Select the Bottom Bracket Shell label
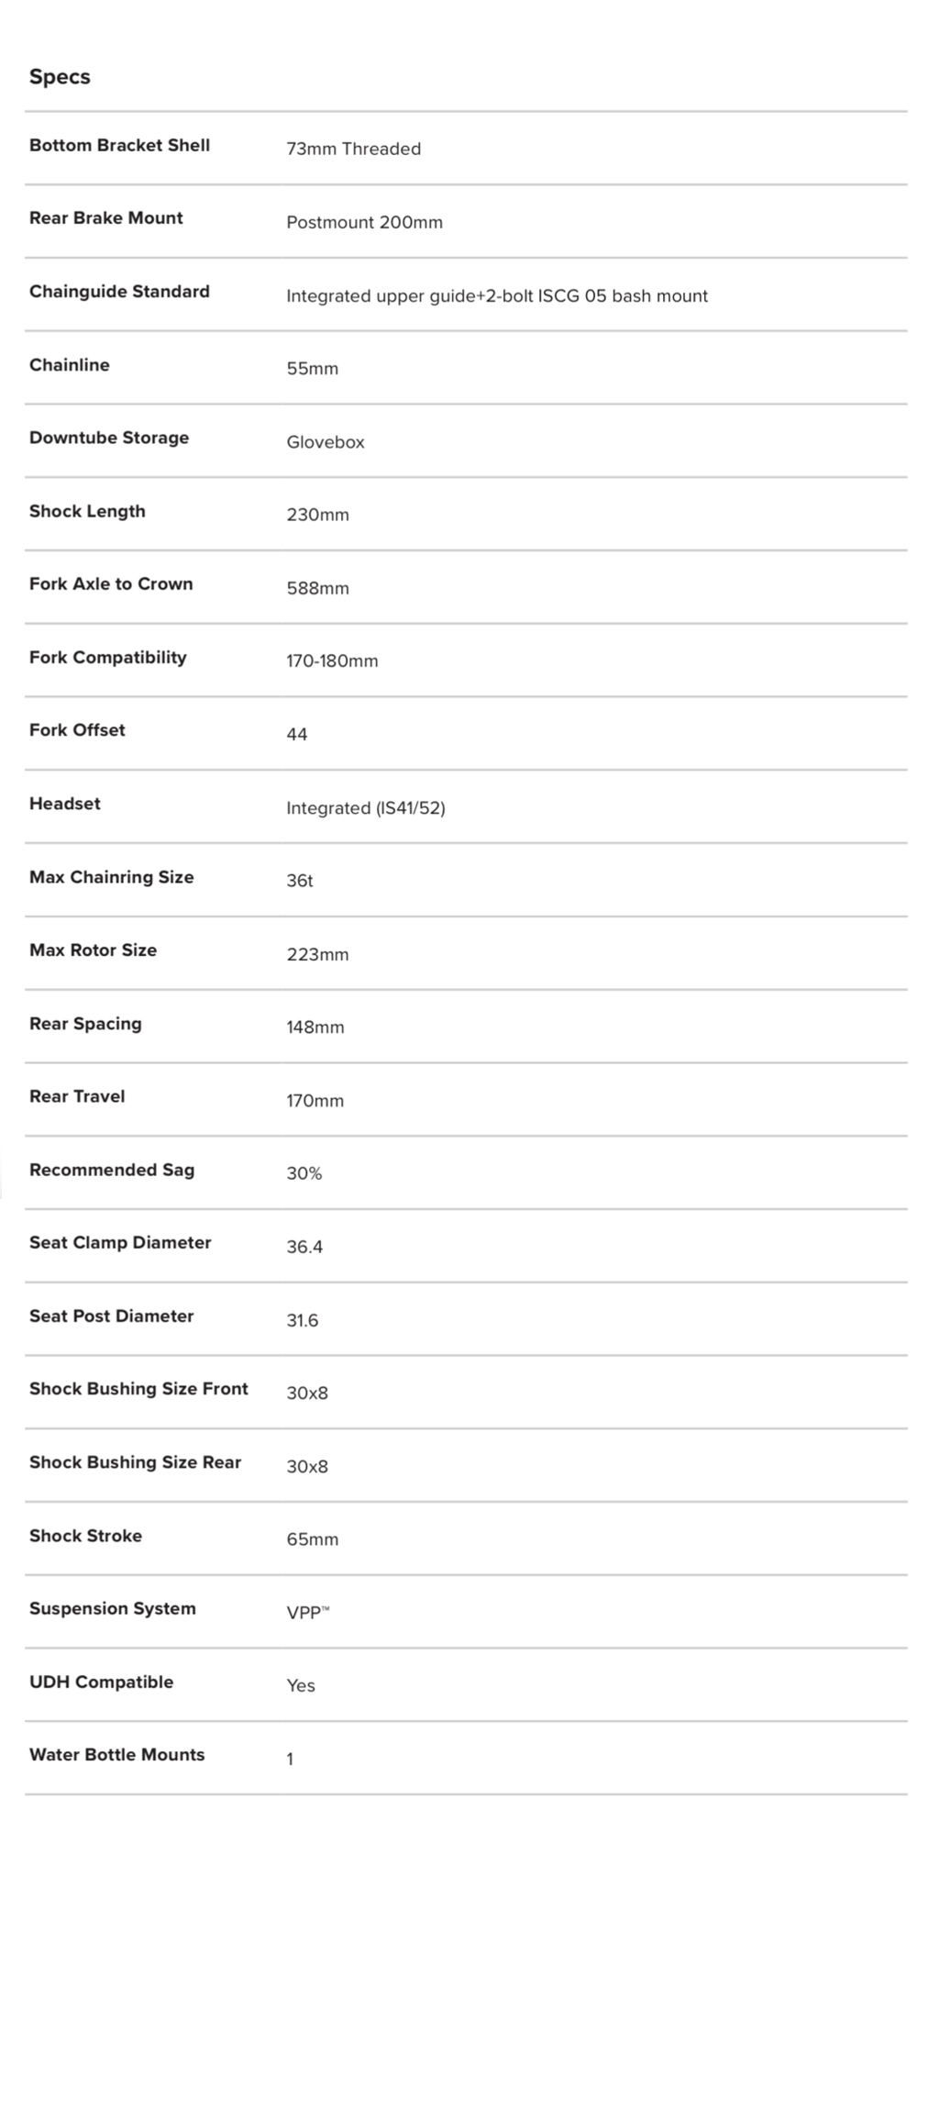 [x=119, y=145]
